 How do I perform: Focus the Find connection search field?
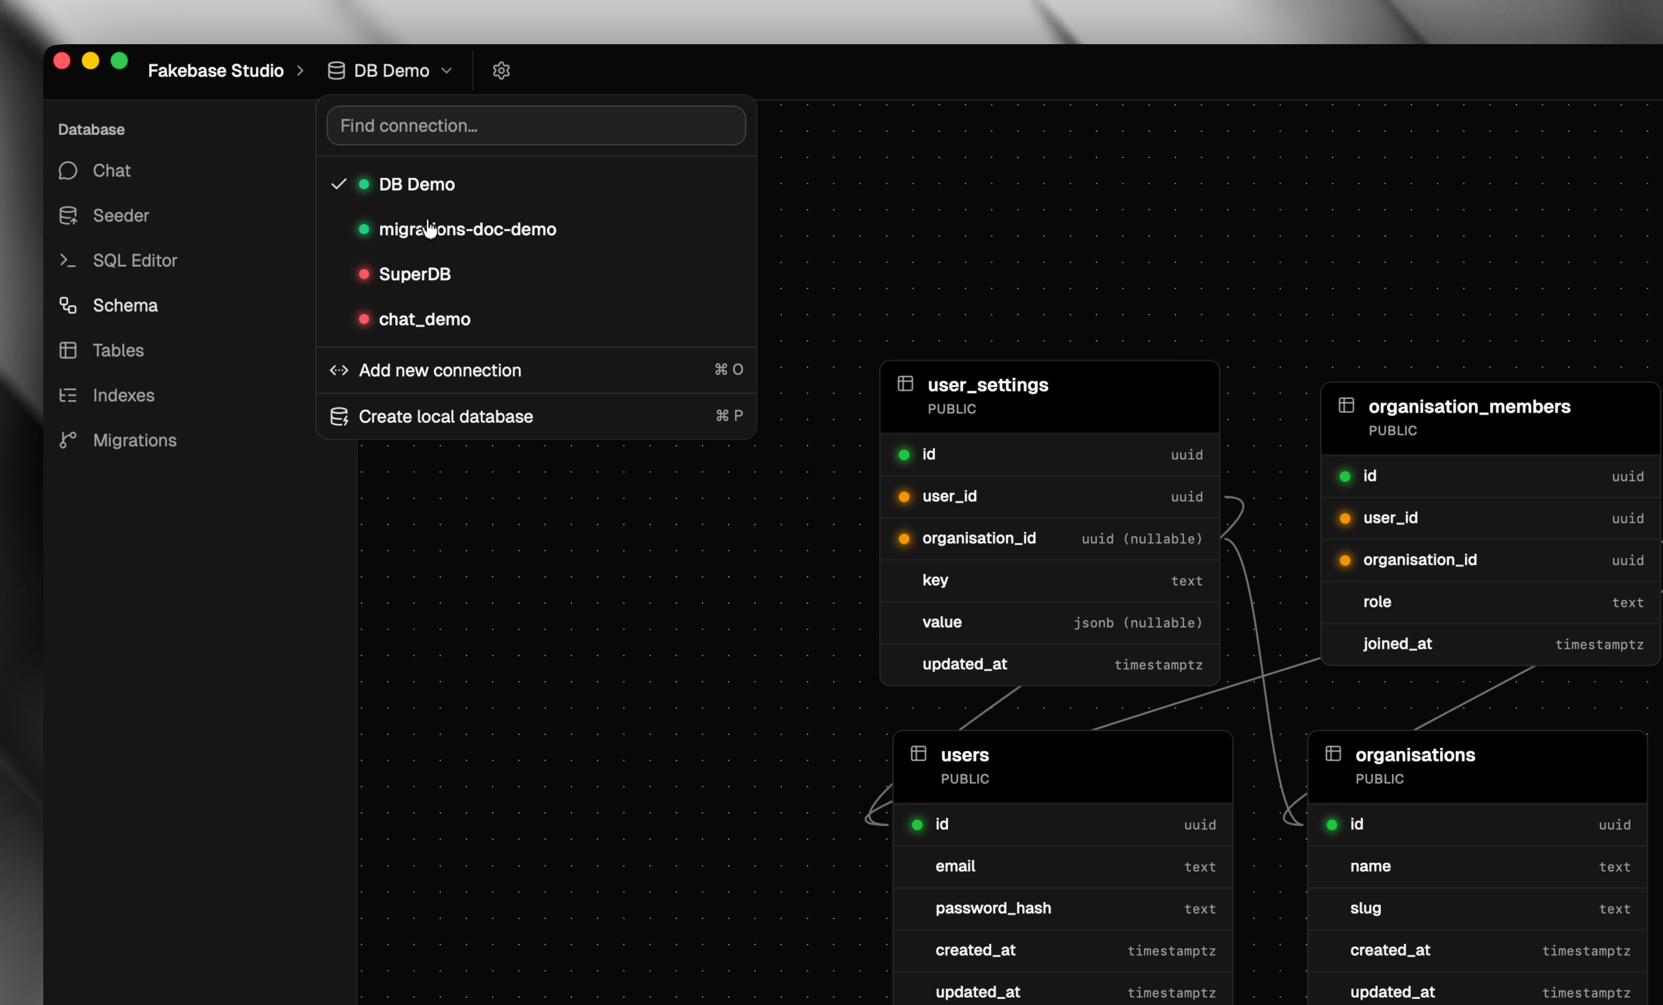536,126
